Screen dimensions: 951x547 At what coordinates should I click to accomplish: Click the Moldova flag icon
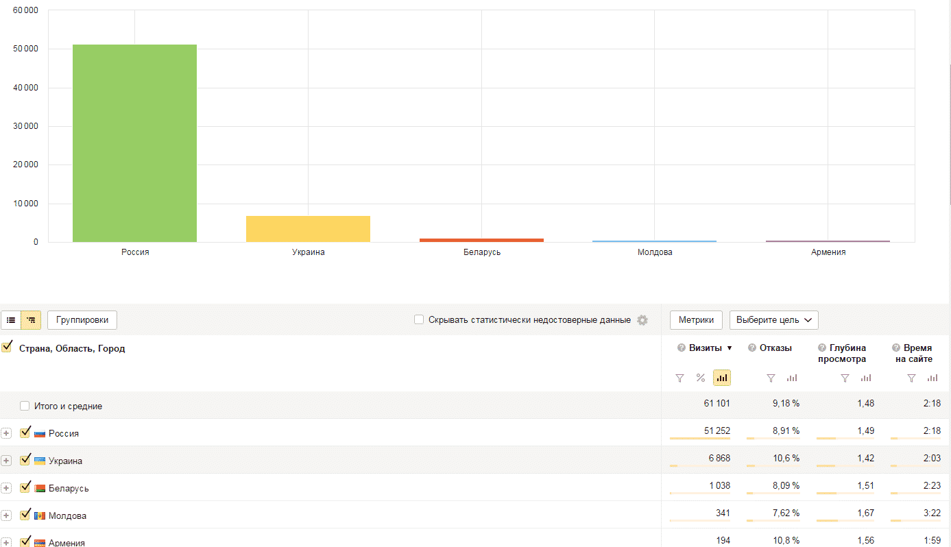[x=40, y=515]
